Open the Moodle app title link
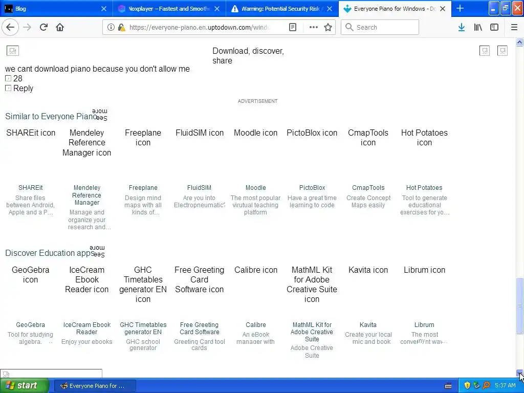 (x=256, y=188)
